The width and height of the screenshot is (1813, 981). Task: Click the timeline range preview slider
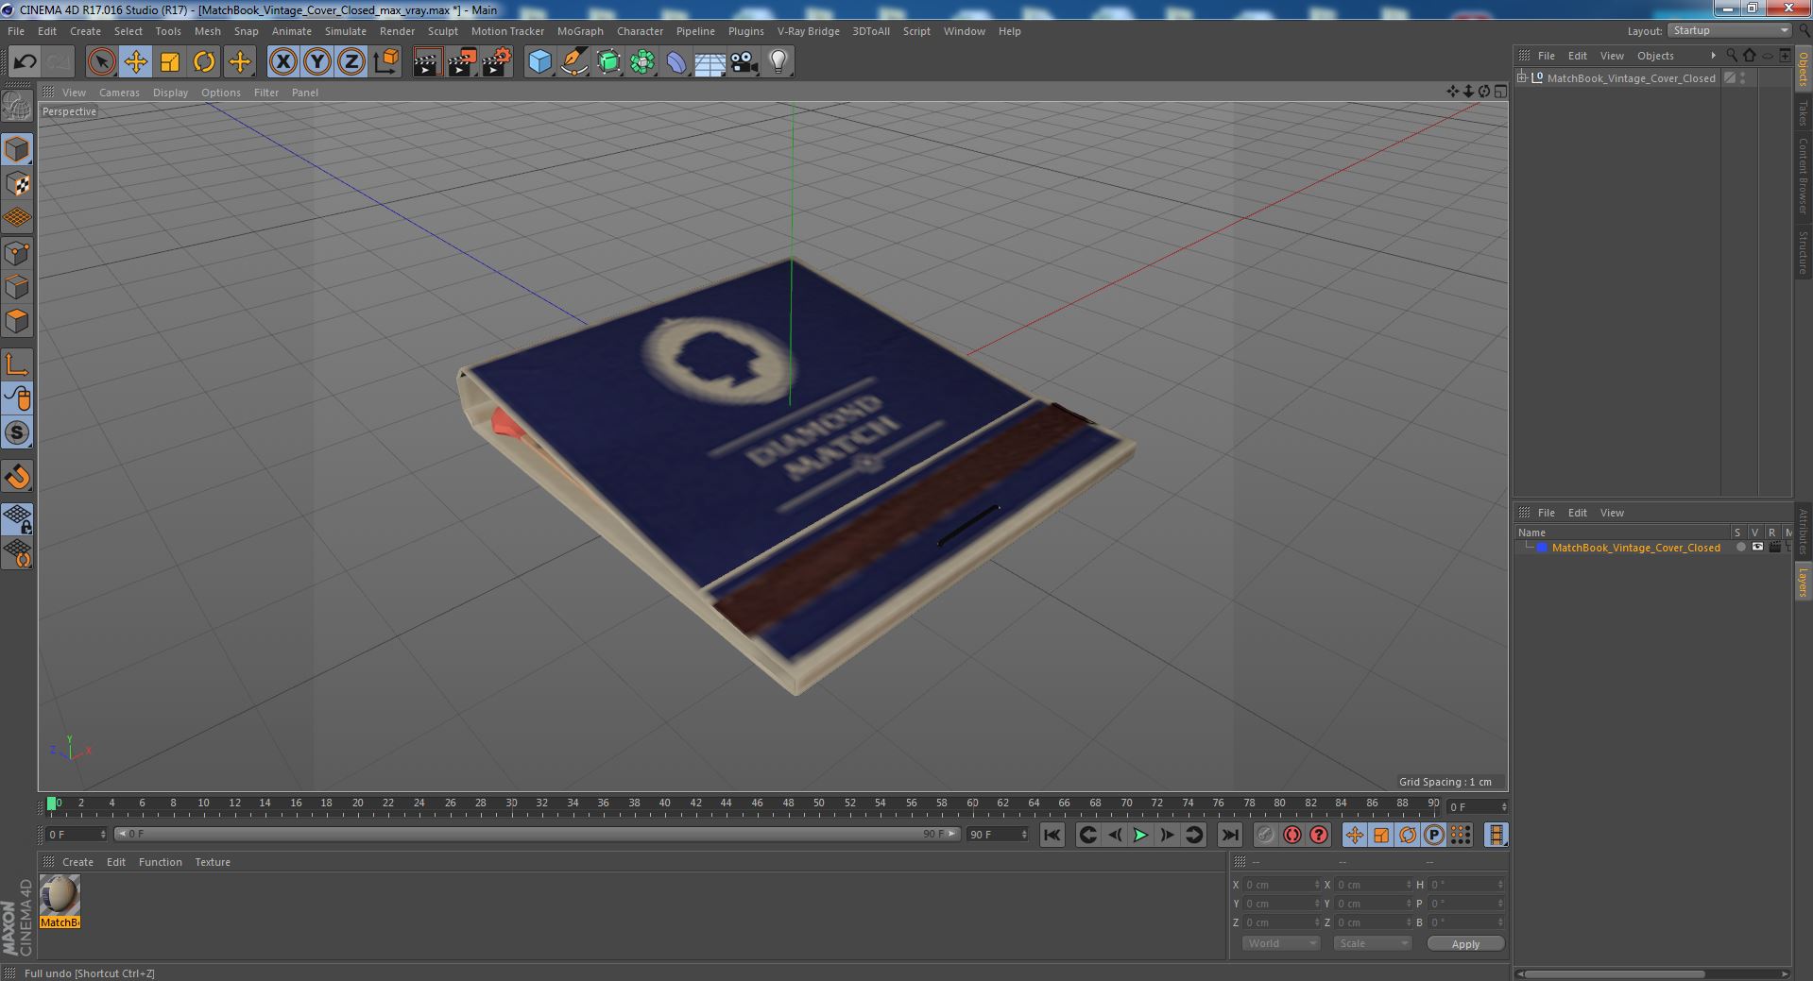[x=537, y=835]
